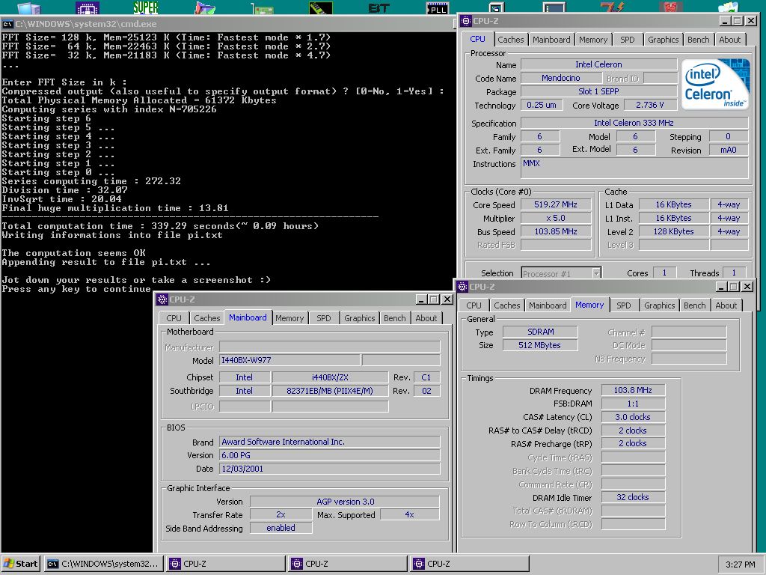Open Memory tab in the CPU window
This screenshot has height=575, width=766.
593,40
